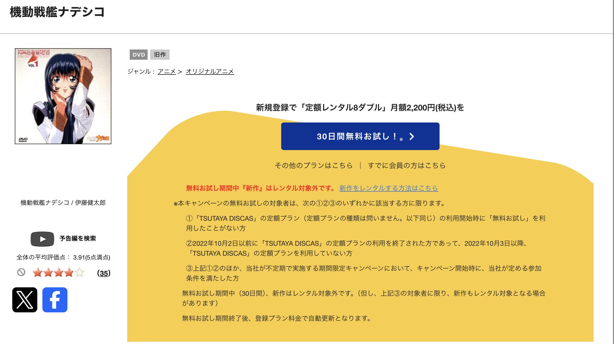Click the Nadesico Vol.1 DVD cover thumbnail
This screenshot has height=344, width=614.
pos(63,96)
